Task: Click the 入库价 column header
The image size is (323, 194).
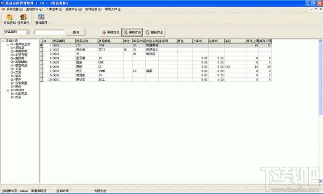Action: click(200, 41)
